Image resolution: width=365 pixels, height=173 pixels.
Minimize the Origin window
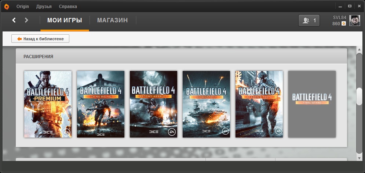[x=340, y=7]
